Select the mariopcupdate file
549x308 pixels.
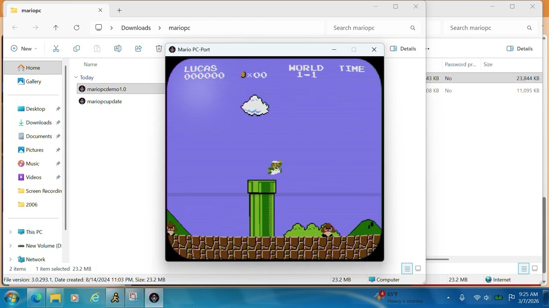point(104,101)
